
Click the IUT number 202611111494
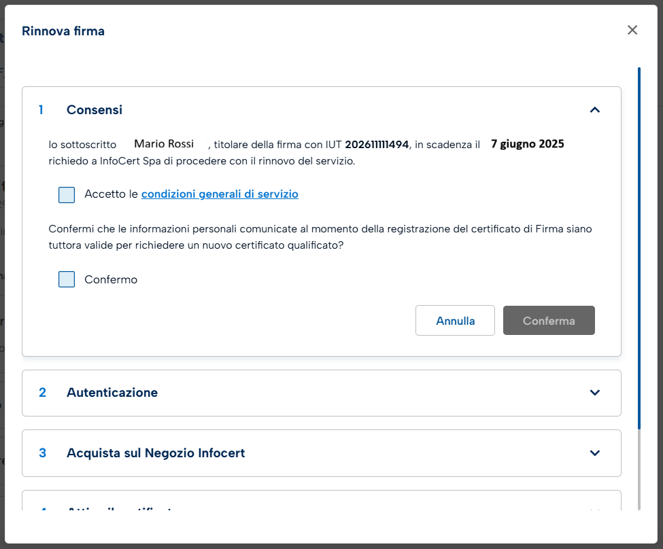(x=377, y=145)
